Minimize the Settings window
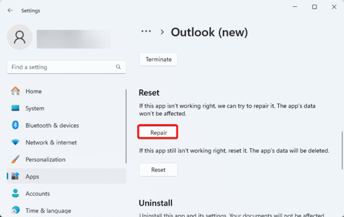The height and width of the screenshot is (217, 344). [x=295, y=7]
